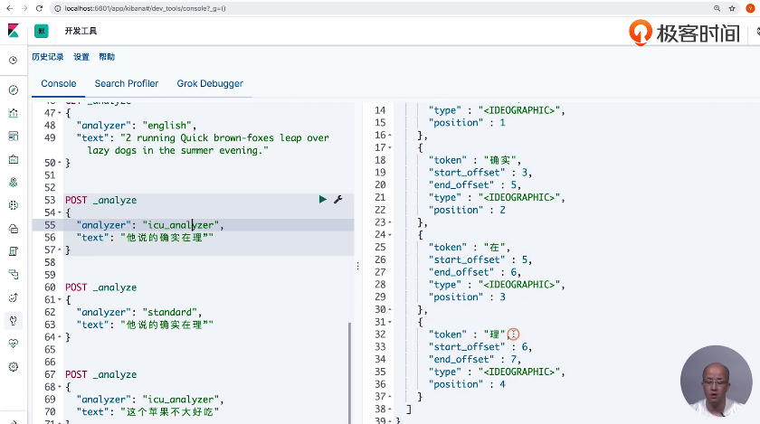This screenshot has width=760, height=424.
Task: Switch to the Search Profiler tab
Action: point(127,83)
